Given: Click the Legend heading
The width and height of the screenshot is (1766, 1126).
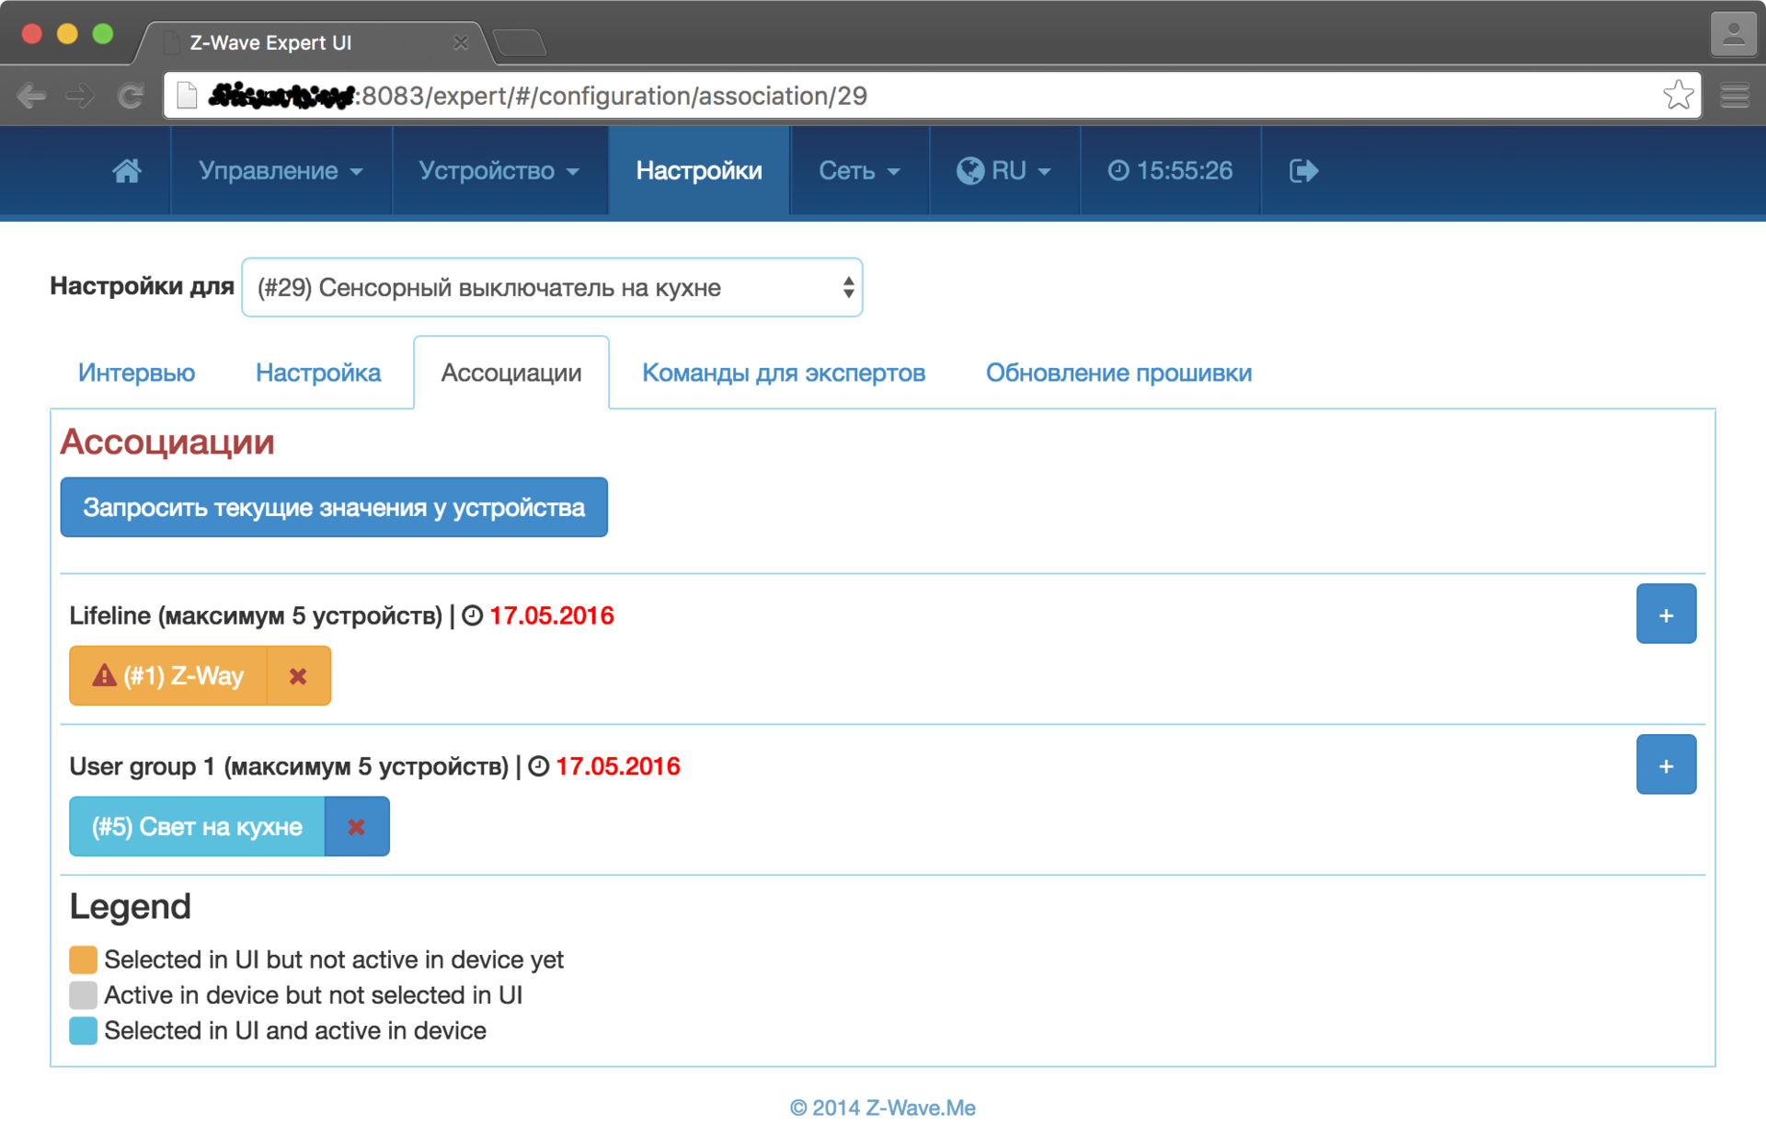Looking at the screenshot, I should (131, 906).
